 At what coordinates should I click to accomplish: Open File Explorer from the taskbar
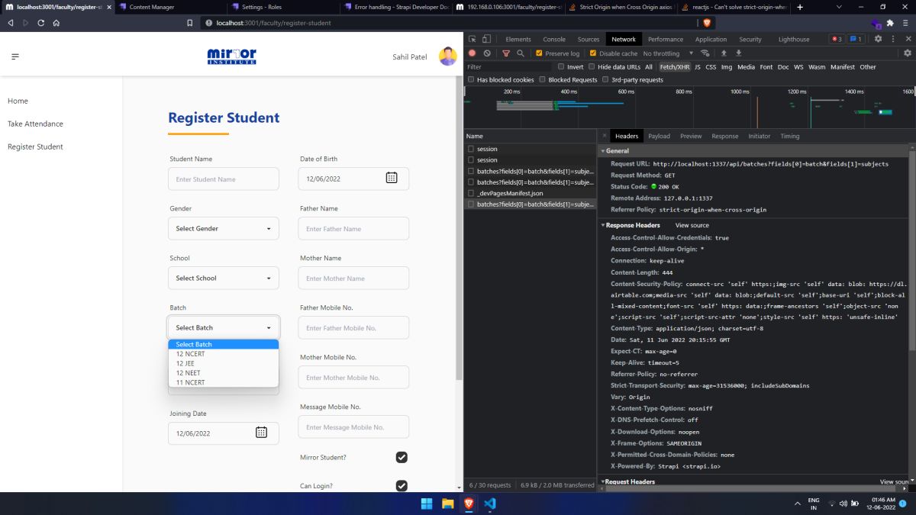(448, 504)
